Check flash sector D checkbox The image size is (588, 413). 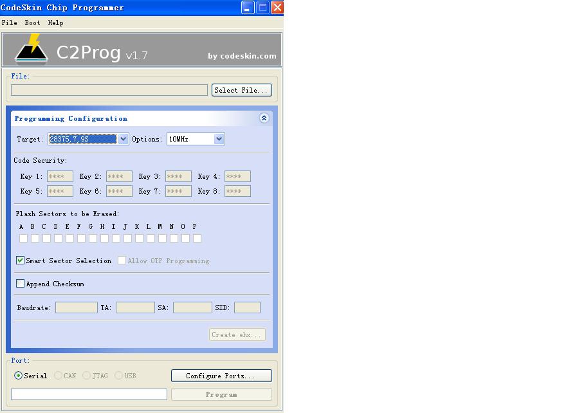point(58,238)
